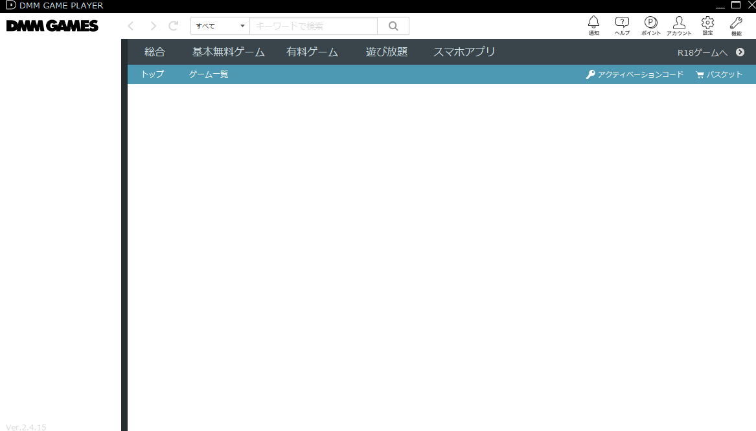The image size is (756, 431).
Task: Go forward with the right arrow
Action: click(x=153, y=26)
